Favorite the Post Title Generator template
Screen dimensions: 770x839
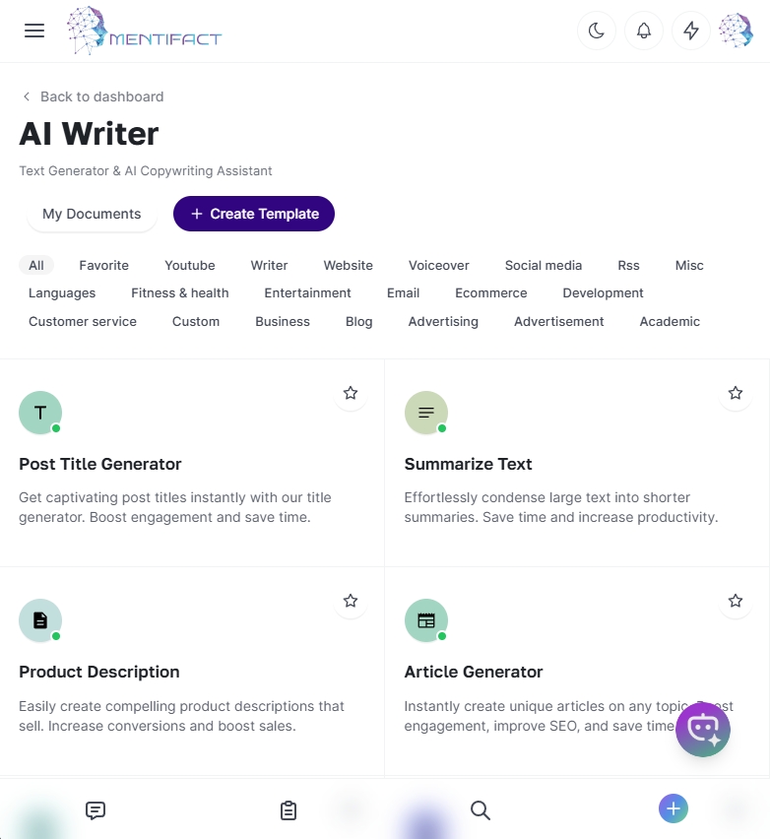351,393
